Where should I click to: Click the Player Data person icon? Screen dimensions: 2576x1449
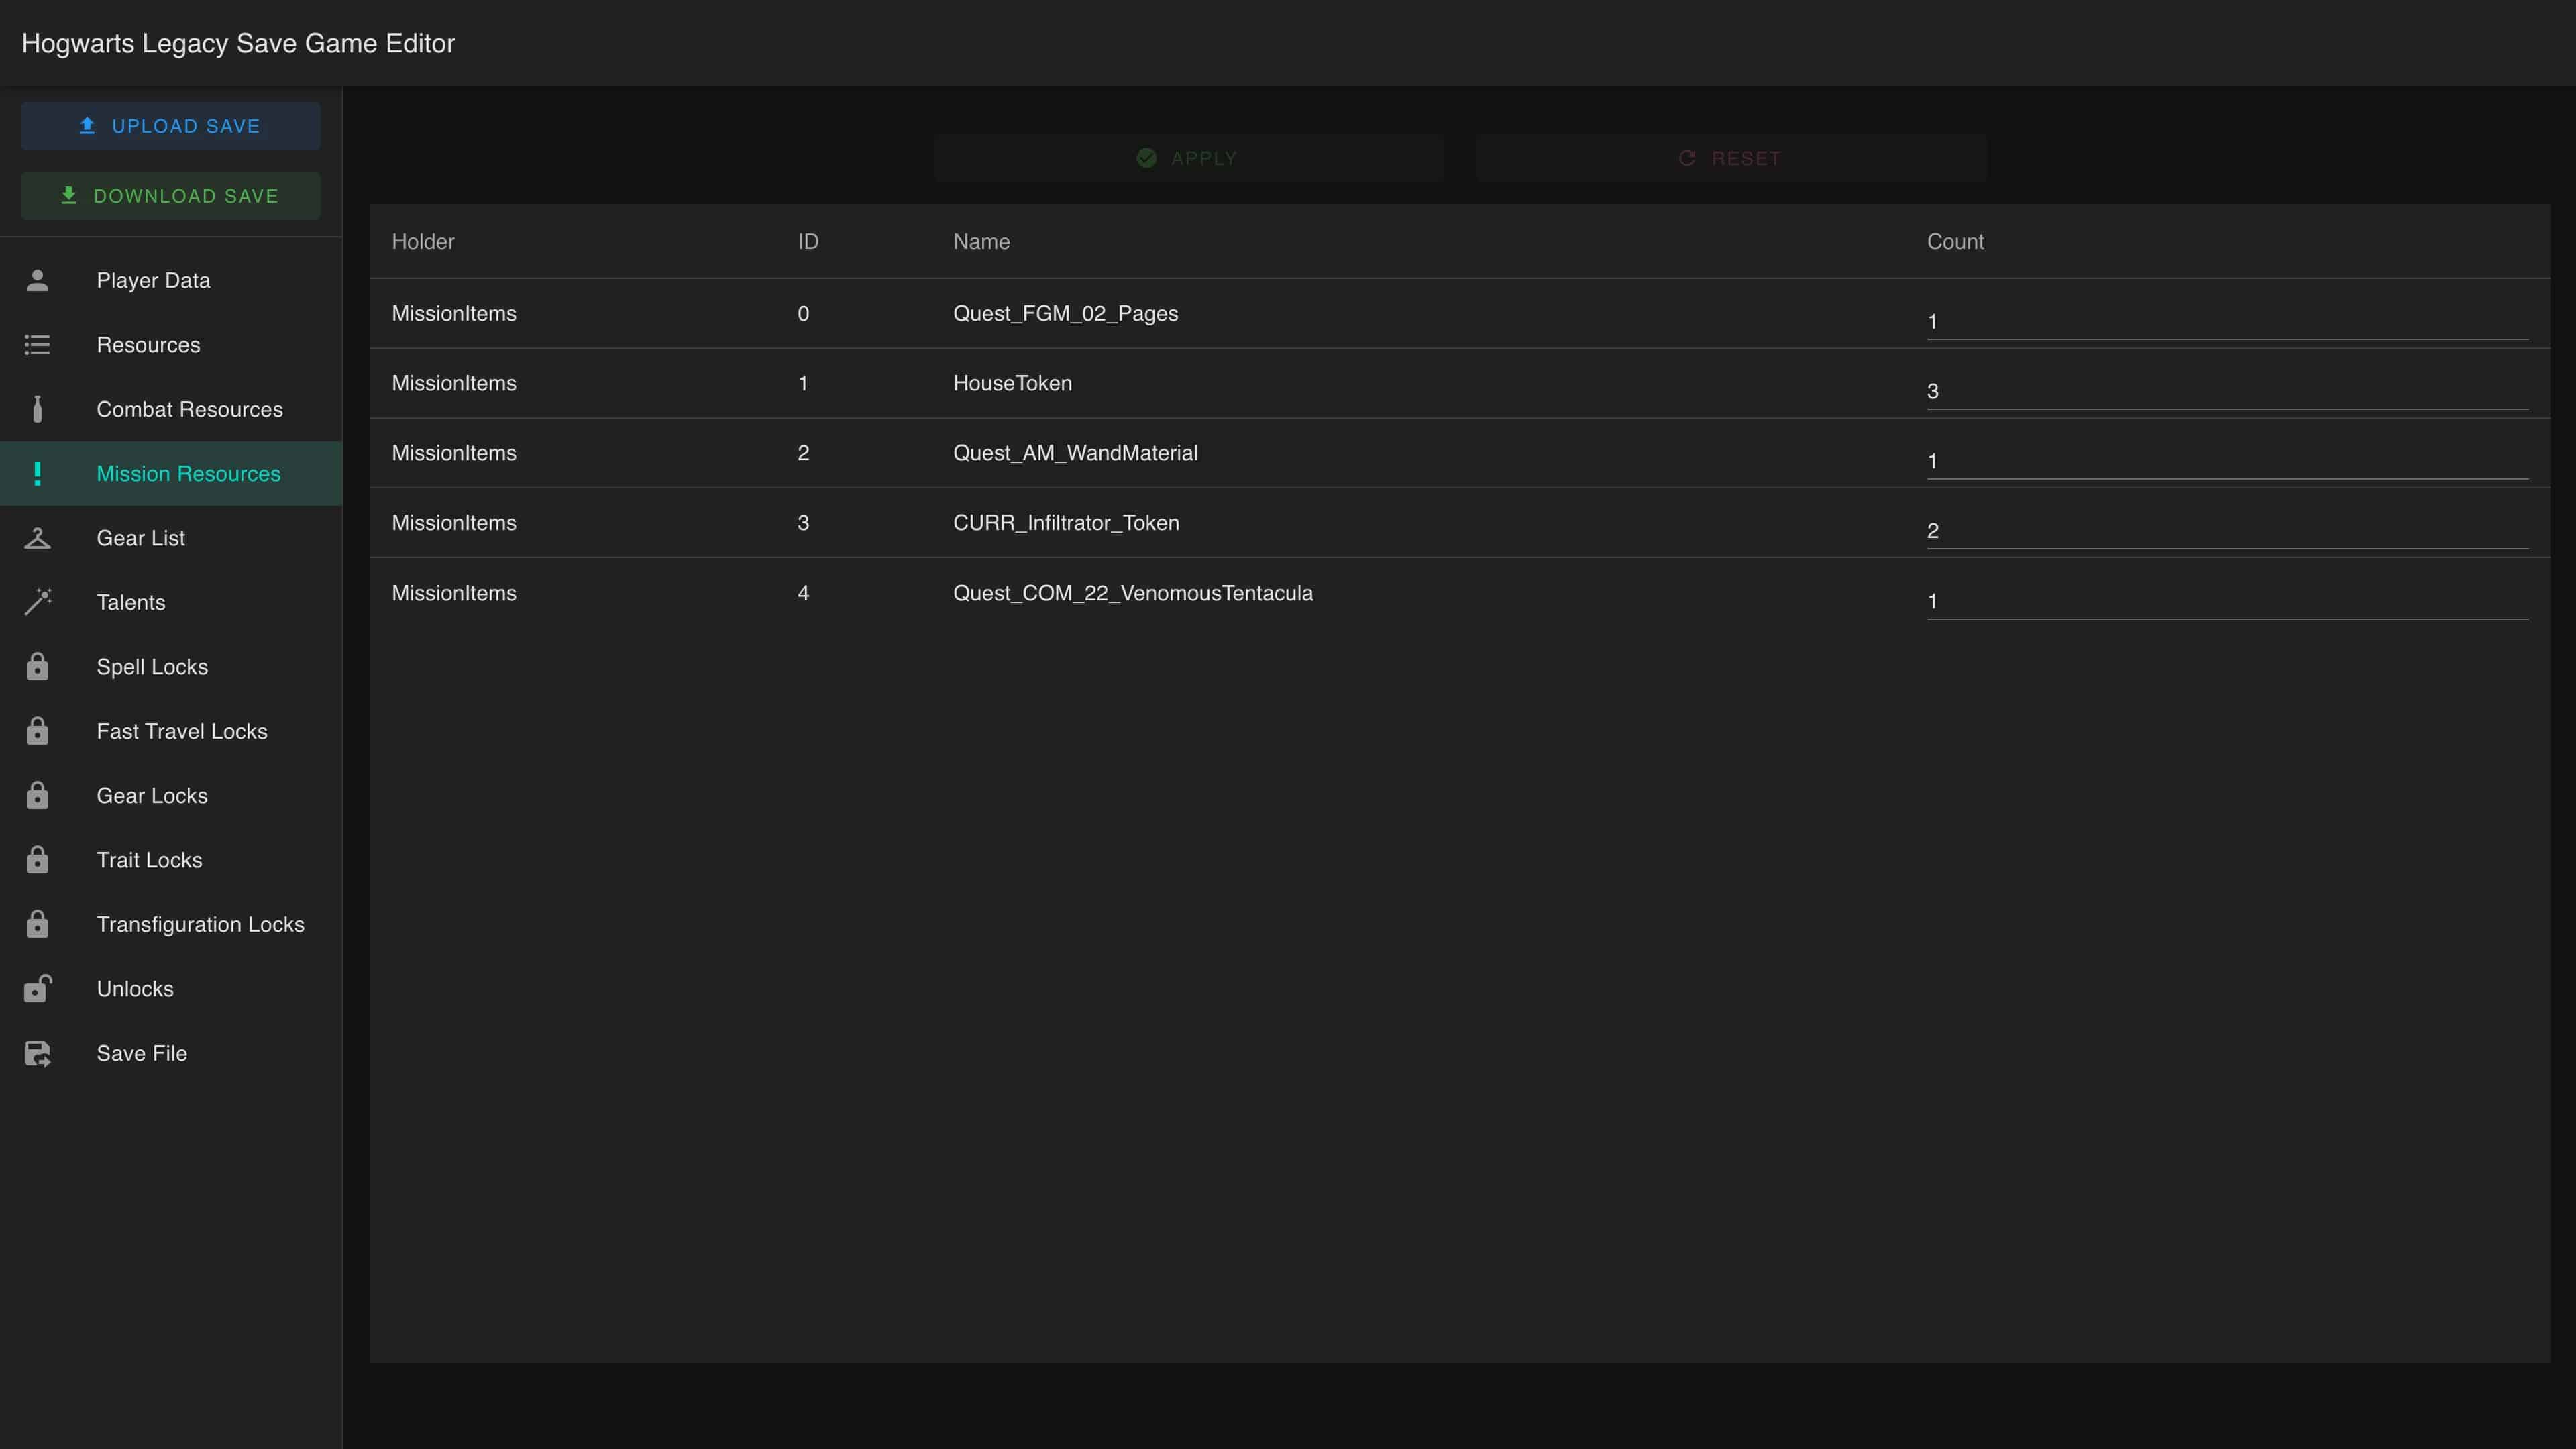[x=37, y=281]
